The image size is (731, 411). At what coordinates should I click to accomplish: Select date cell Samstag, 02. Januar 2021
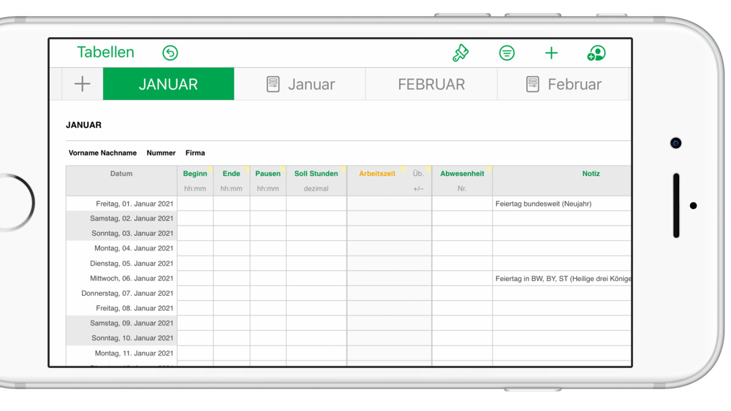[121, 218]
